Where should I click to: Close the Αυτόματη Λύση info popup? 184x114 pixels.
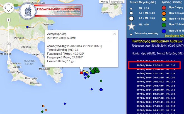pyautogui.click(x=114, y=34)
